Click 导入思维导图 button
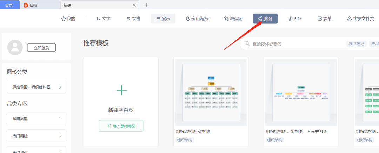 point(121,126)
